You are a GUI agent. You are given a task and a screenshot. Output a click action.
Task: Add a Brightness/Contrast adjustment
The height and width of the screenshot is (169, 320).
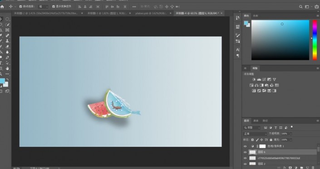[254, 79]
